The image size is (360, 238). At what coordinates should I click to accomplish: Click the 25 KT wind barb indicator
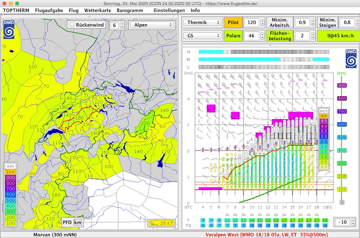[x=161, y=223]
